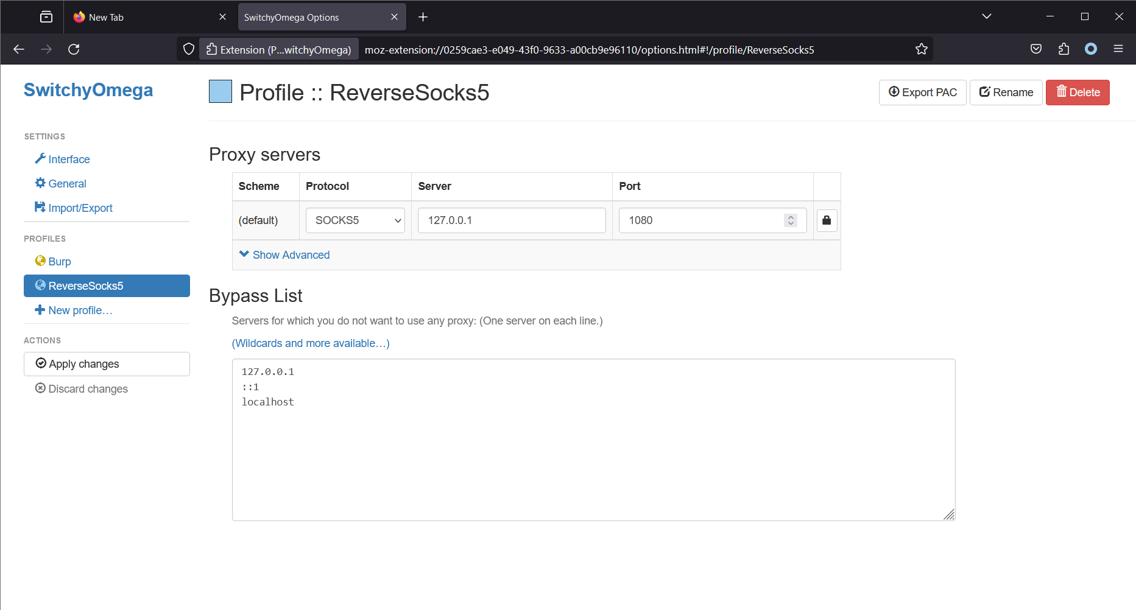Click the SwitchyOmega toolbar circle icon
This screenshot has width=1136, height=610.
pos(1091,49)
